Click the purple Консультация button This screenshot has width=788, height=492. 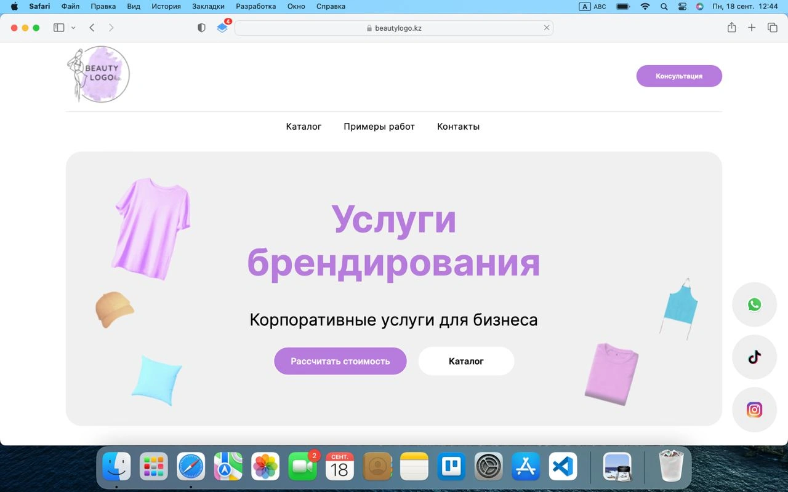pyautogui.click(x=679, y=76)
